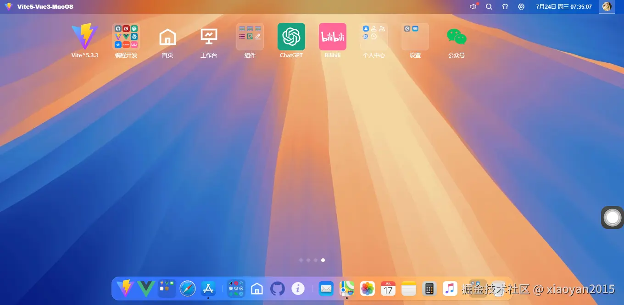Viewport: 624px width, 305px height.
Task: Open the Calendar showing July 17
Action: click(388, 289)
